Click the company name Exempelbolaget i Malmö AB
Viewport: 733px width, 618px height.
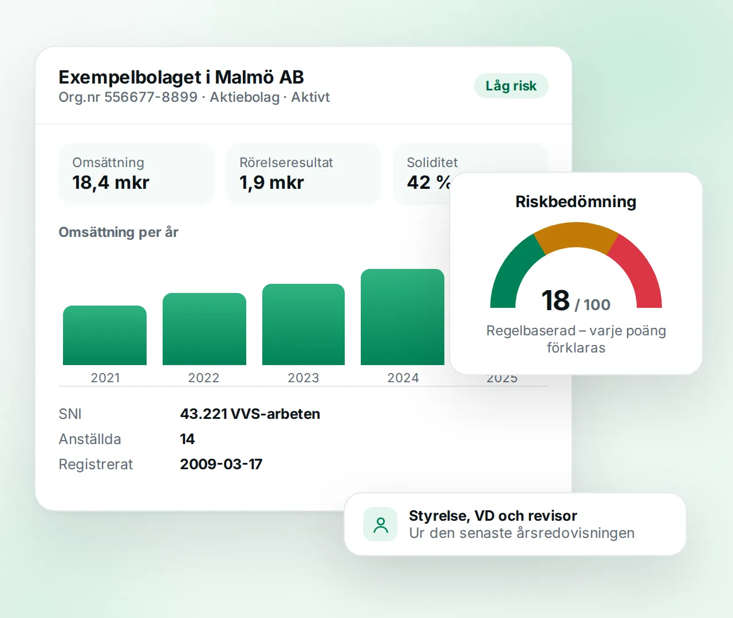[x=181, y=77]
